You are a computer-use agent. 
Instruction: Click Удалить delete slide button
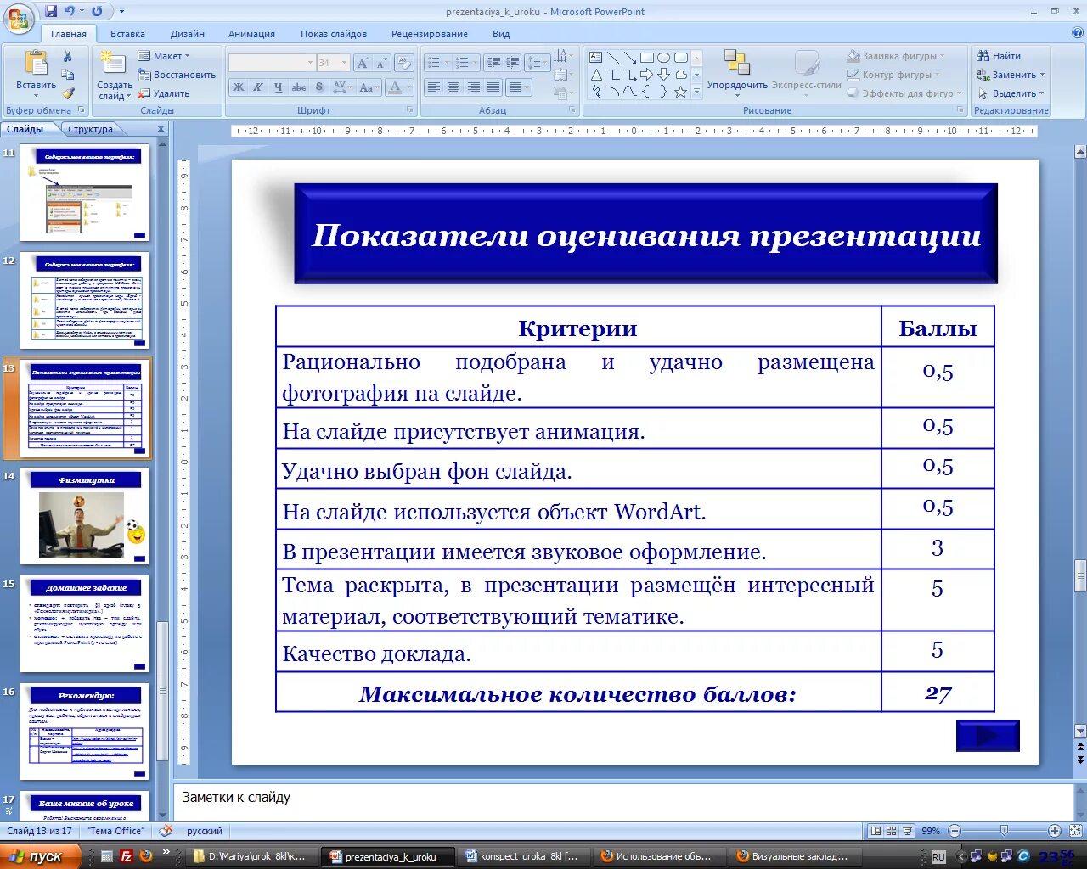click(164, 93)
